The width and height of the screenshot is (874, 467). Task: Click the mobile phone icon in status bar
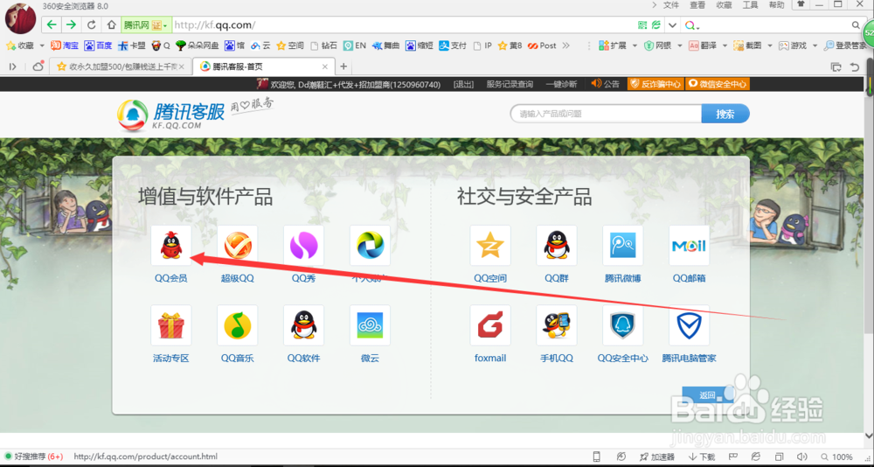(x=596, y=457)
